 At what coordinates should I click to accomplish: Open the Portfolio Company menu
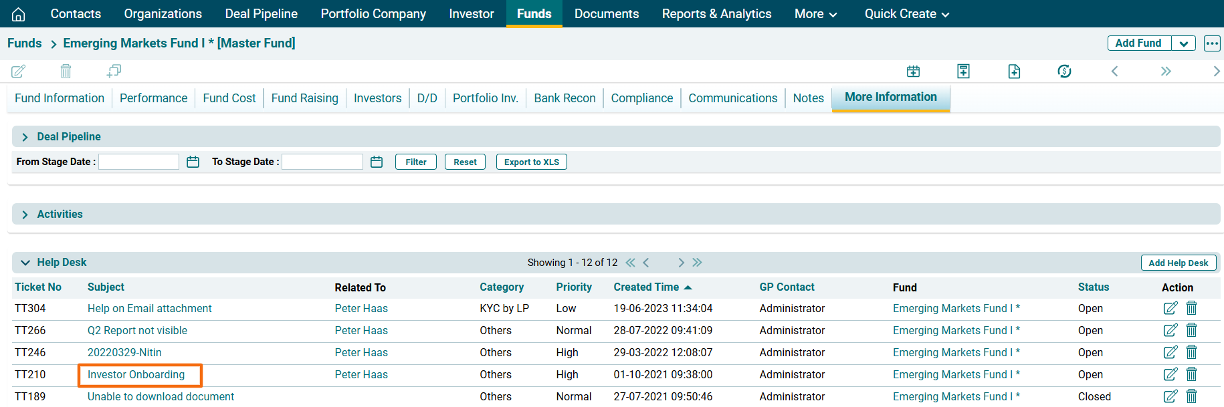tap(373, 14)
